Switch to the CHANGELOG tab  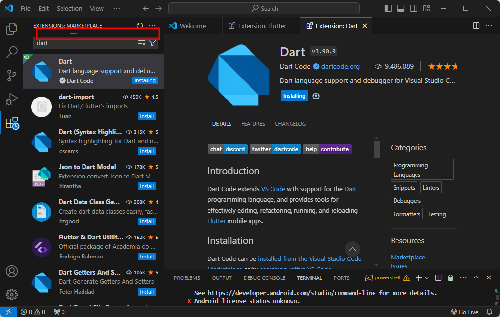(x=290, y=124)
